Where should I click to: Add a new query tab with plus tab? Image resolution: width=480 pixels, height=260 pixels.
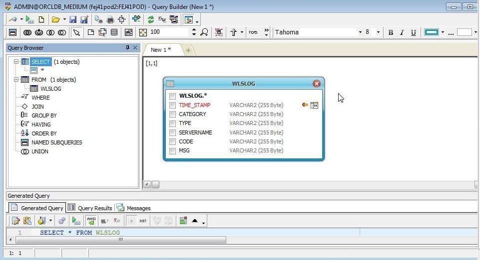click(188, 50)
